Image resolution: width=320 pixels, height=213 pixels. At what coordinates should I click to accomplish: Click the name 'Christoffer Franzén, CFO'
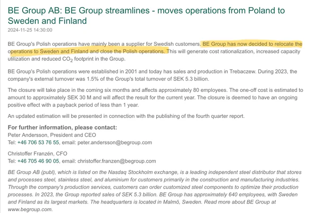point(37,154)
